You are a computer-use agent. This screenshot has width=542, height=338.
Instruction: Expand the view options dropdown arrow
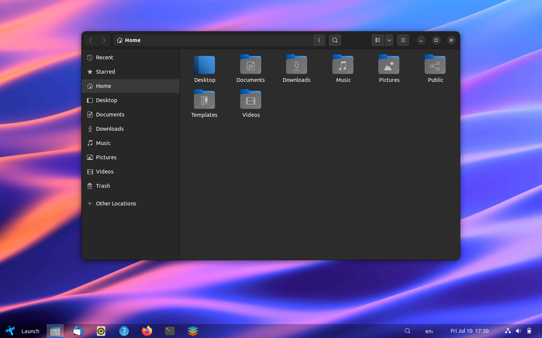[389, 40]
